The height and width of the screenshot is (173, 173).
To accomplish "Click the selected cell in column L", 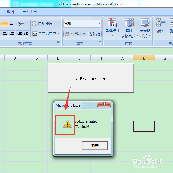I will coord(144,126).
